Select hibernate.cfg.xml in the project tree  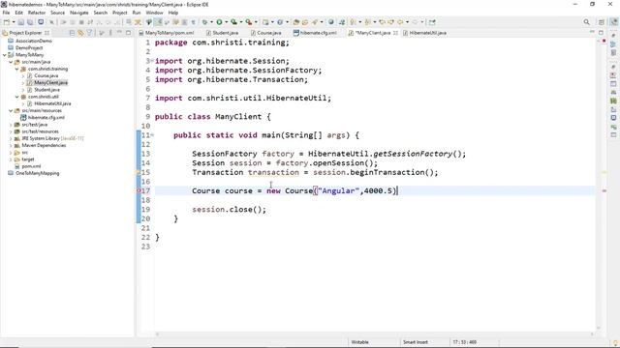(46, 118)
